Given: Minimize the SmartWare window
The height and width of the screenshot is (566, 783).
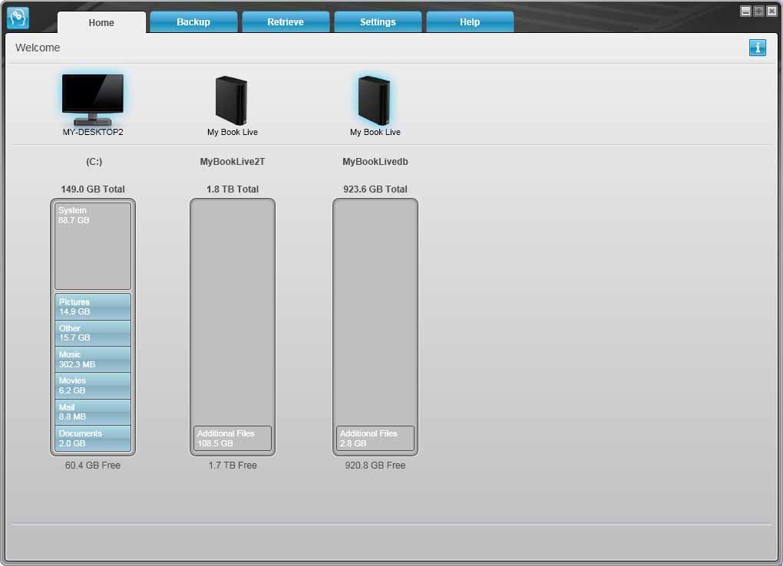Looking at the screenshot, I should coord(745,11).
